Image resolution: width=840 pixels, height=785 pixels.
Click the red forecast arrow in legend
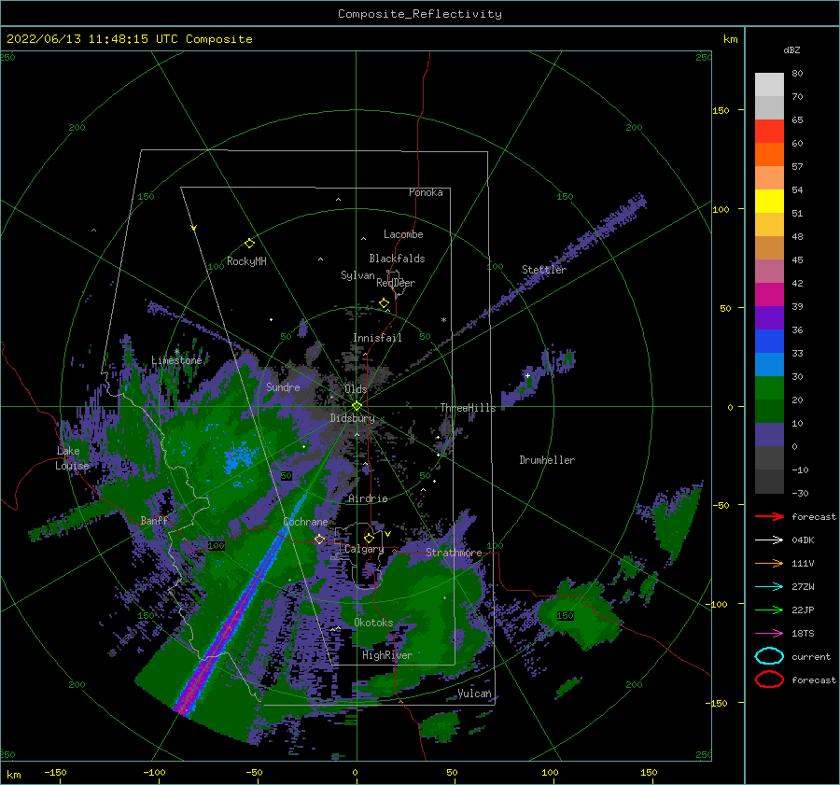point(769,516)
